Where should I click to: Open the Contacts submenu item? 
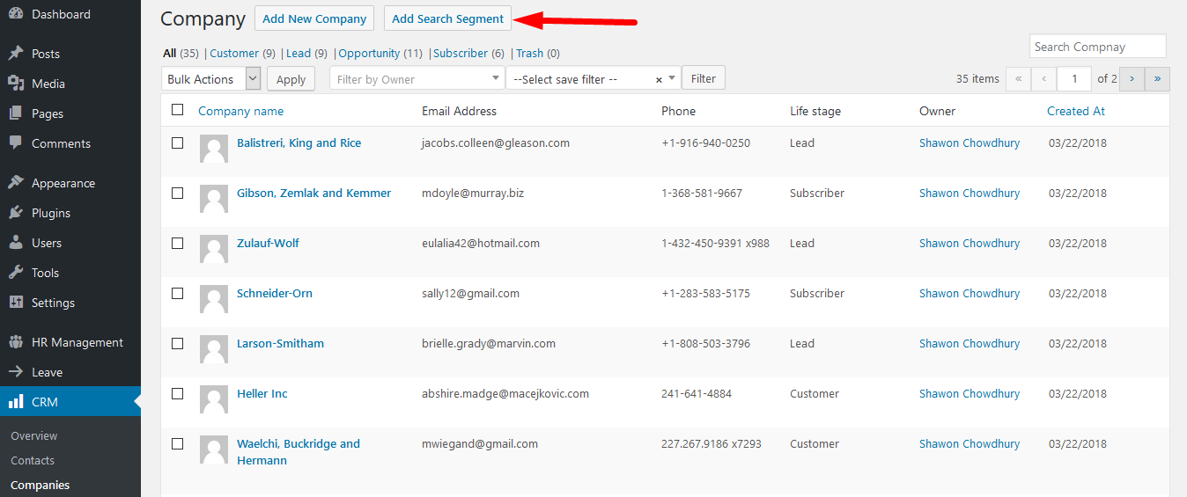click(33, 460)
